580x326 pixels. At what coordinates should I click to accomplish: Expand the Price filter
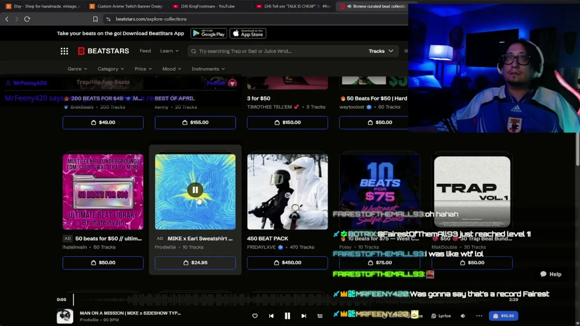(x=143, y=69)
